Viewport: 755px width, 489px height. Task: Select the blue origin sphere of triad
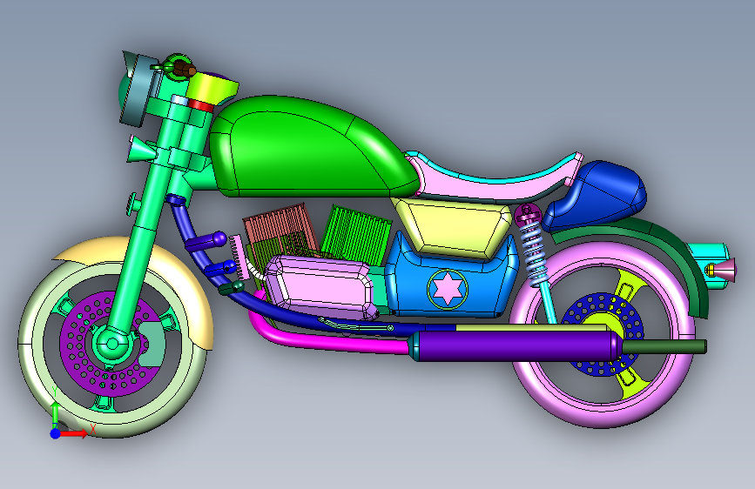tap(56, 433)
